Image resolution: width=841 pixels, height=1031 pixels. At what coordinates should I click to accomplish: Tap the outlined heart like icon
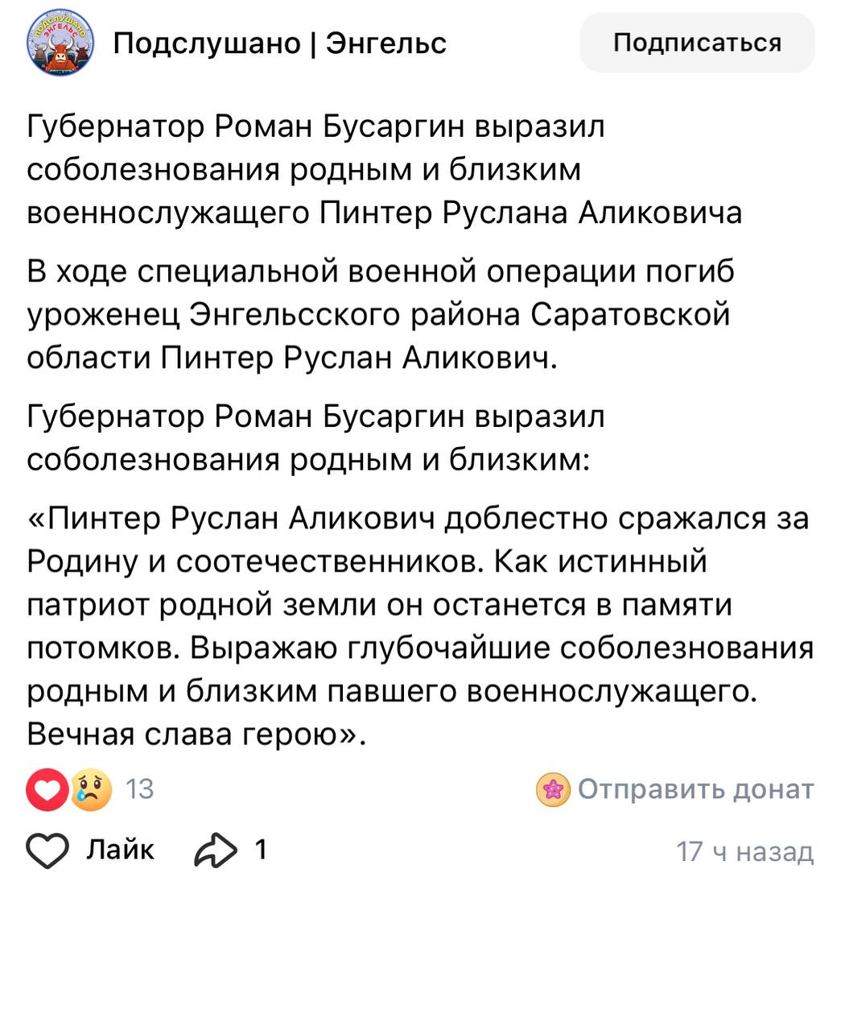point(47,851)
